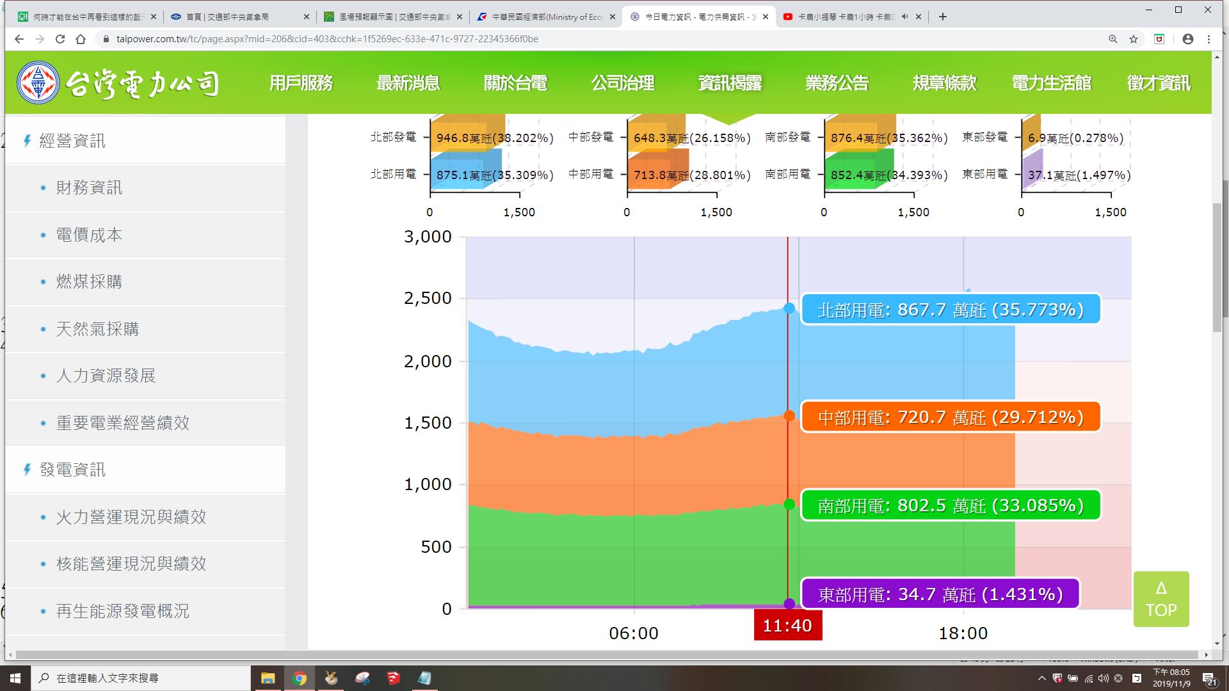The image size is (1229, 691).
Task: Expand the 發電資訊 sidebar section
Action: [x=145, y=470]
